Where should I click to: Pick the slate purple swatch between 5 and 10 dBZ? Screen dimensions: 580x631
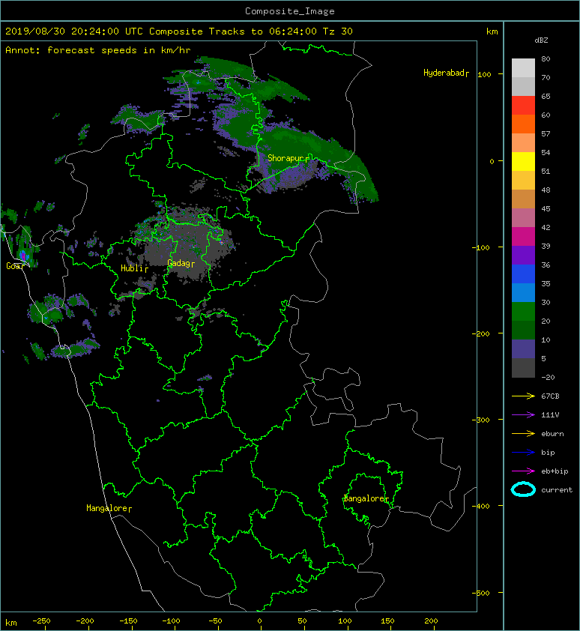523,349
